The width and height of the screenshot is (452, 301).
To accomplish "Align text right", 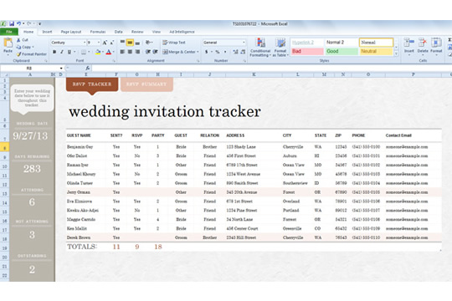I will pyautogui.click(x=137, y=52).
